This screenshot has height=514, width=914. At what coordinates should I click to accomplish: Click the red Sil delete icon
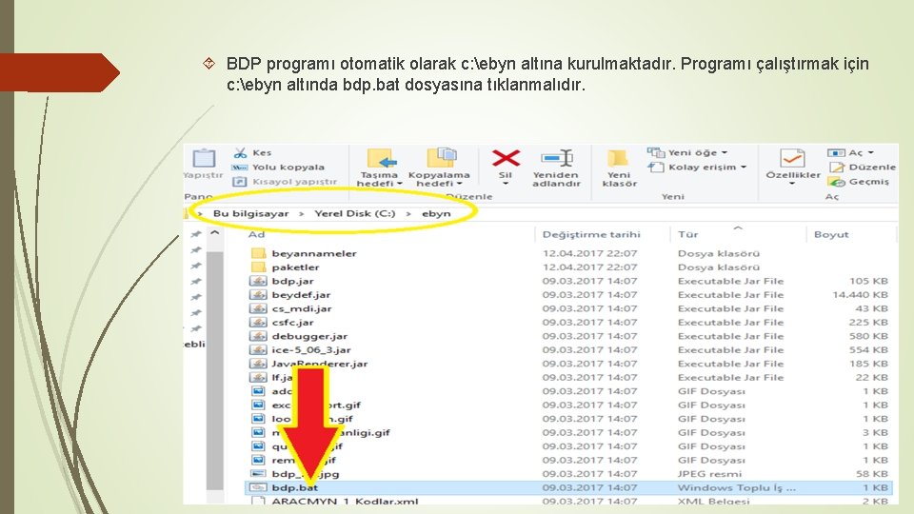[506, 158]
